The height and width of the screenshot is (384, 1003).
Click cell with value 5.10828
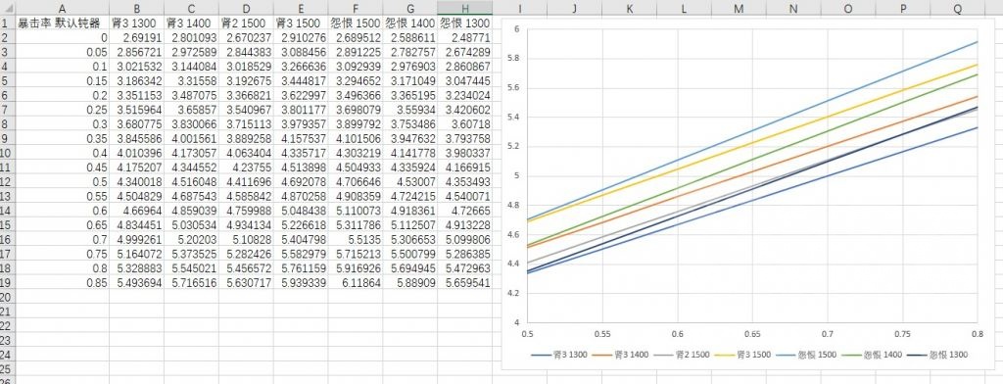click(246, 239)
